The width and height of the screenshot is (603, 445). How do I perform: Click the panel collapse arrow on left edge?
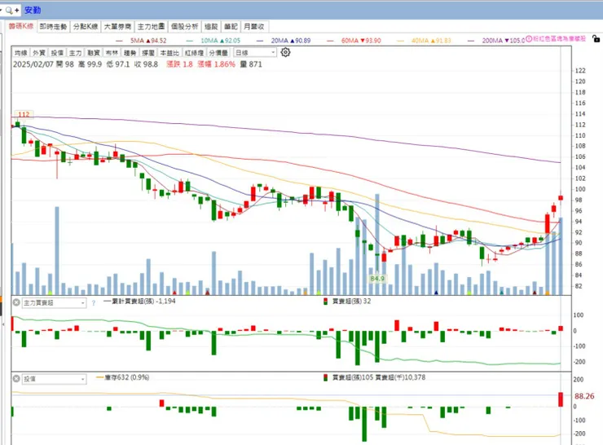[x=3, y=324]
